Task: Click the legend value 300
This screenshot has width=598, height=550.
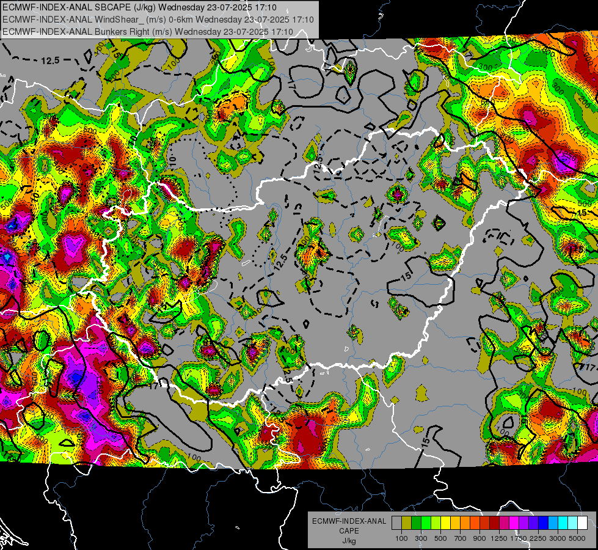Action: click(421, 538)
